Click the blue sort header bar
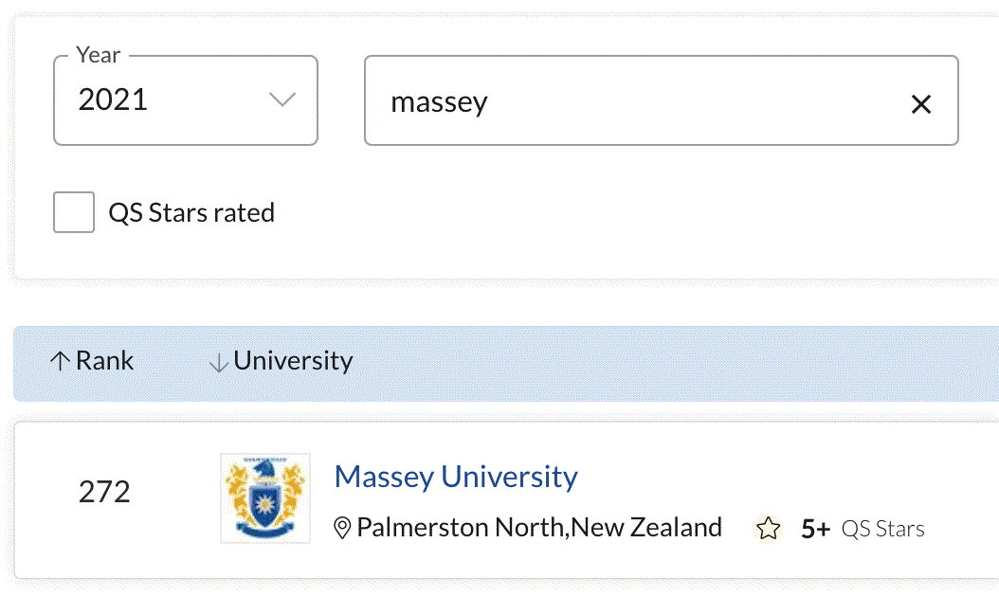 point(506,364)
